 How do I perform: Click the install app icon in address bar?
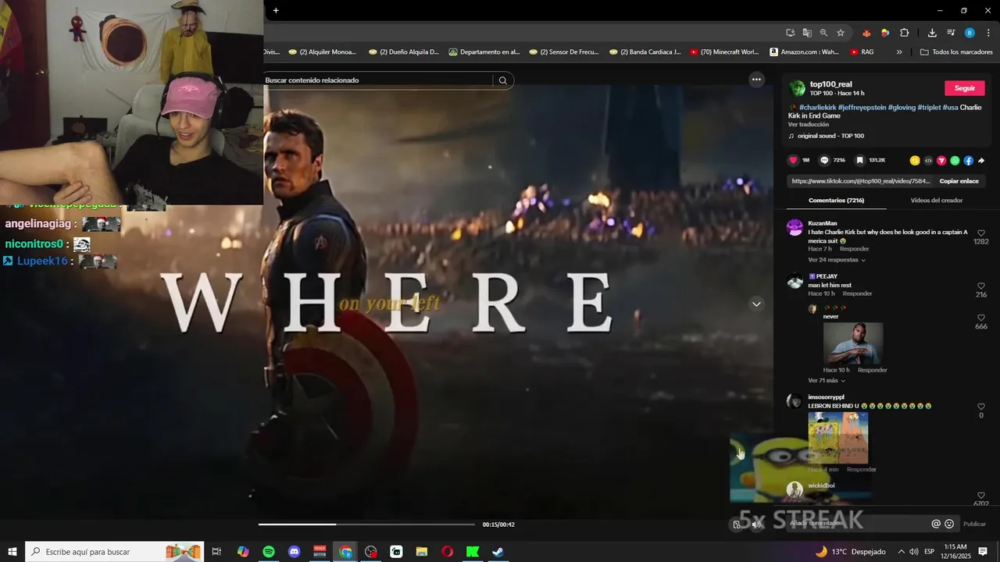[x=791, y=33]
